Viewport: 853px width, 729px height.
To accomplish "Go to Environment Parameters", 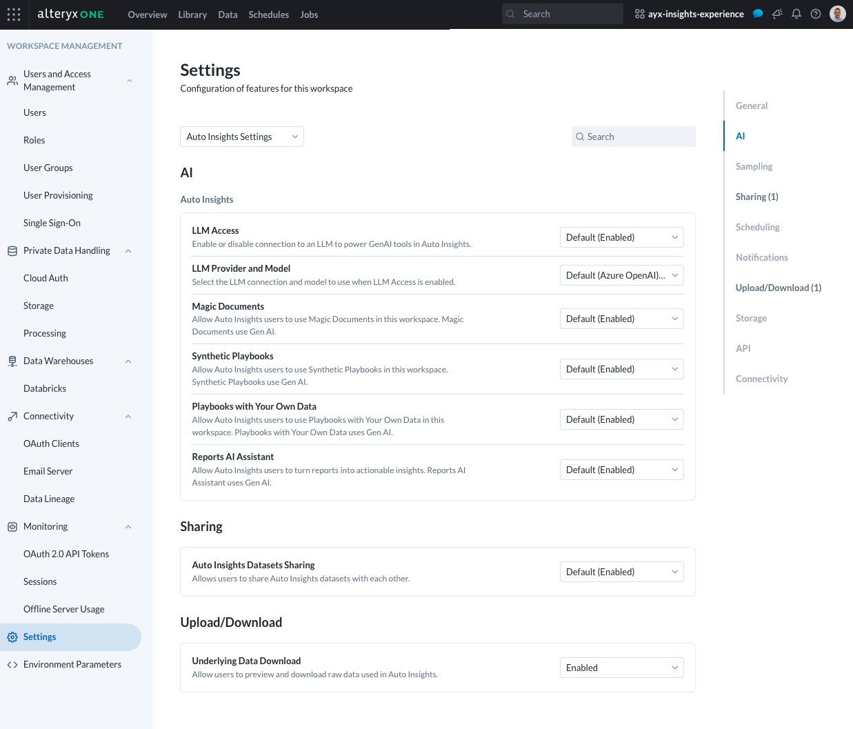I will click(72, 664).
